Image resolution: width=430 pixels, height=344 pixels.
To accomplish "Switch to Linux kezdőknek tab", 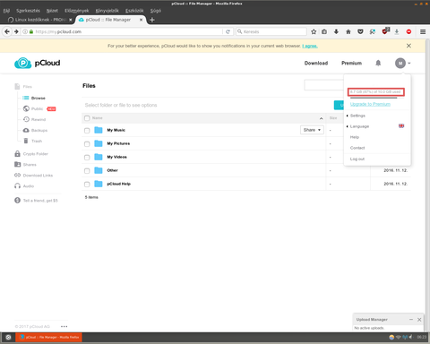I will [40, 20].
